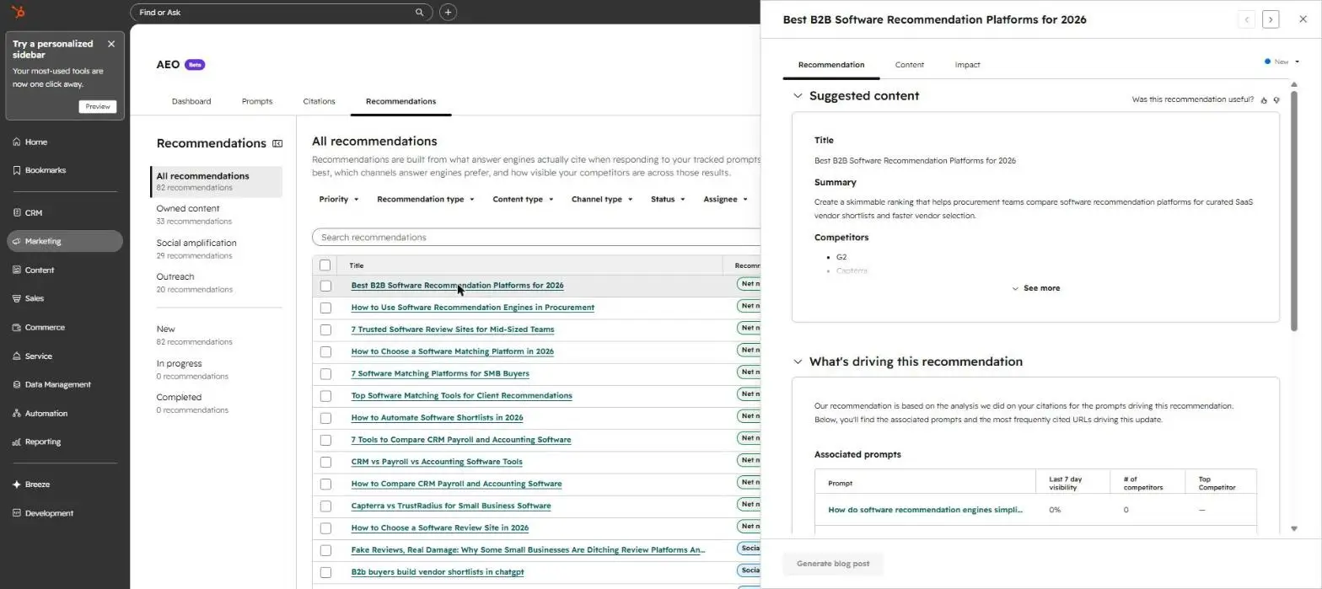Expand See more in suggested content
The image size is (1322, 589).
[x=1035, y=288]
